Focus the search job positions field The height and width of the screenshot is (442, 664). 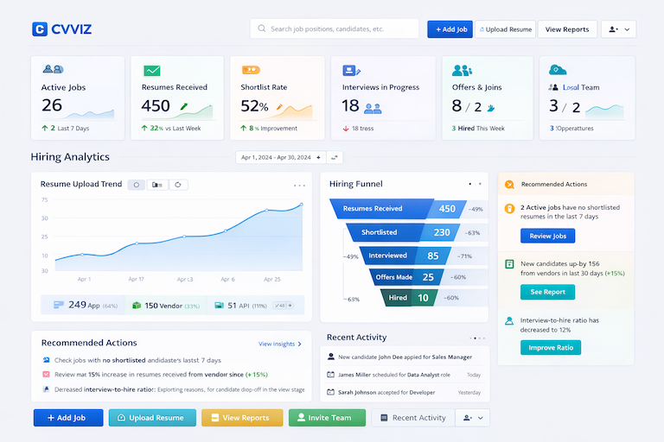(x=334, y=28)
